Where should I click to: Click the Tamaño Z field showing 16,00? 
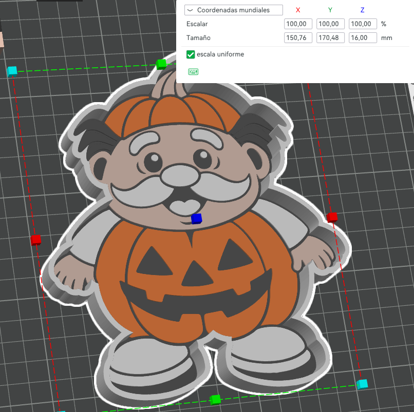click(363, 38)
